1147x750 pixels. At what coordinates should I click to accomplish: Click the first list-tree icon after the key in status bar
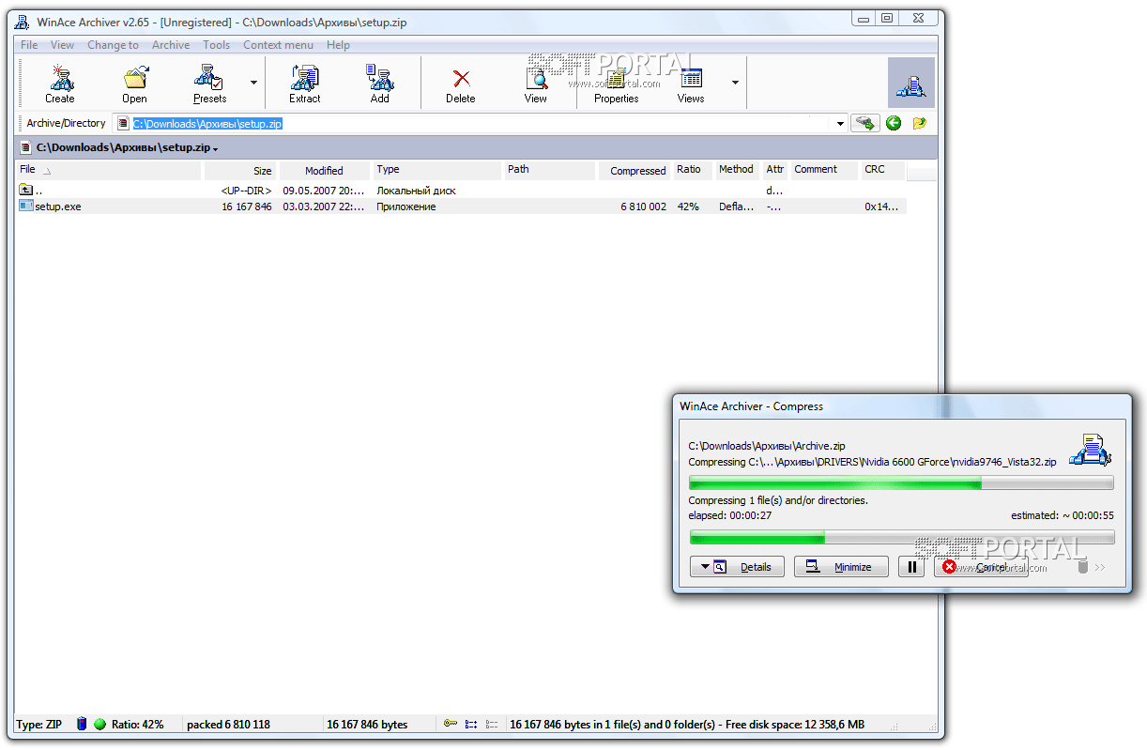pos(471,724)
